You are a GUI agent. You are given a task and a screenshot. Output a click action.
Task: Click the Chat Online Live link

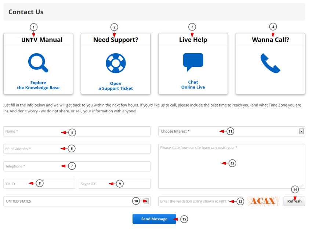193,85
